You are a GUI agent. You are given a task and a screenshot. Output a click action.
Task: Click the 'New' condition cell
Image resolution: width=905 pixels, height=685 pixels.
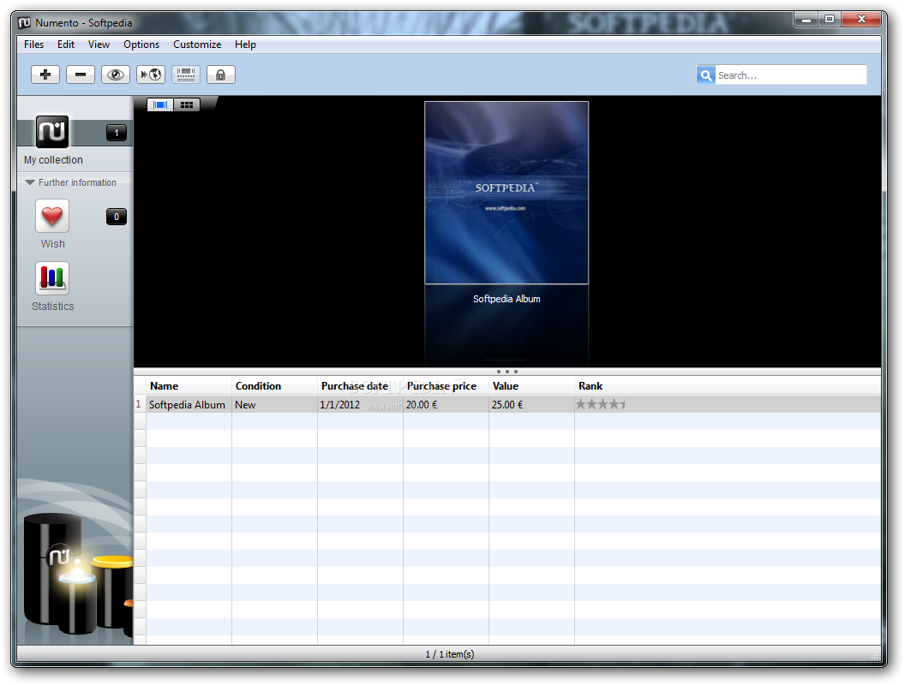coord(274,405)
